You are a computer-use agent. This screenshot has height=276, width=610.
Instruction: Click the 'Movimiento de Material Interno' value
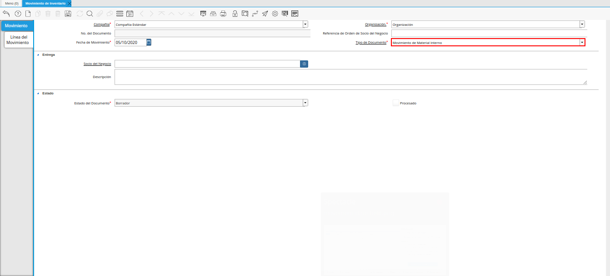tap(417, 43)
